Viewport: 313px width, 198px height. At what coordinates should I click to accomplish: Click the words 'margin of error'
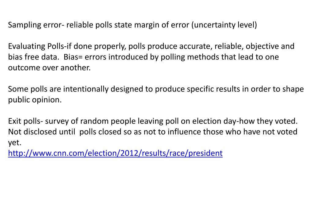162,25
